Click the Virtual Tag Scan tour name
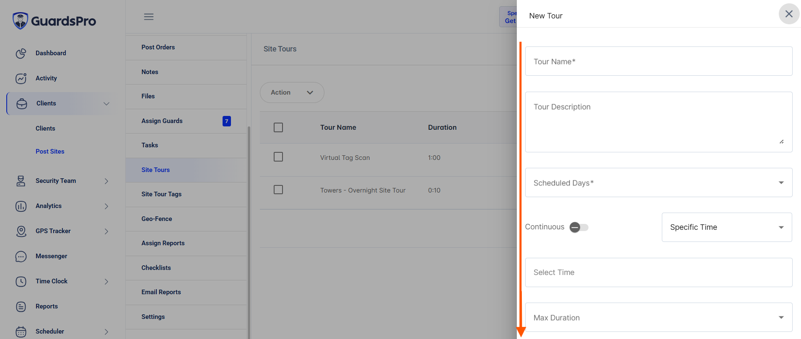 (x=345, y=158)
